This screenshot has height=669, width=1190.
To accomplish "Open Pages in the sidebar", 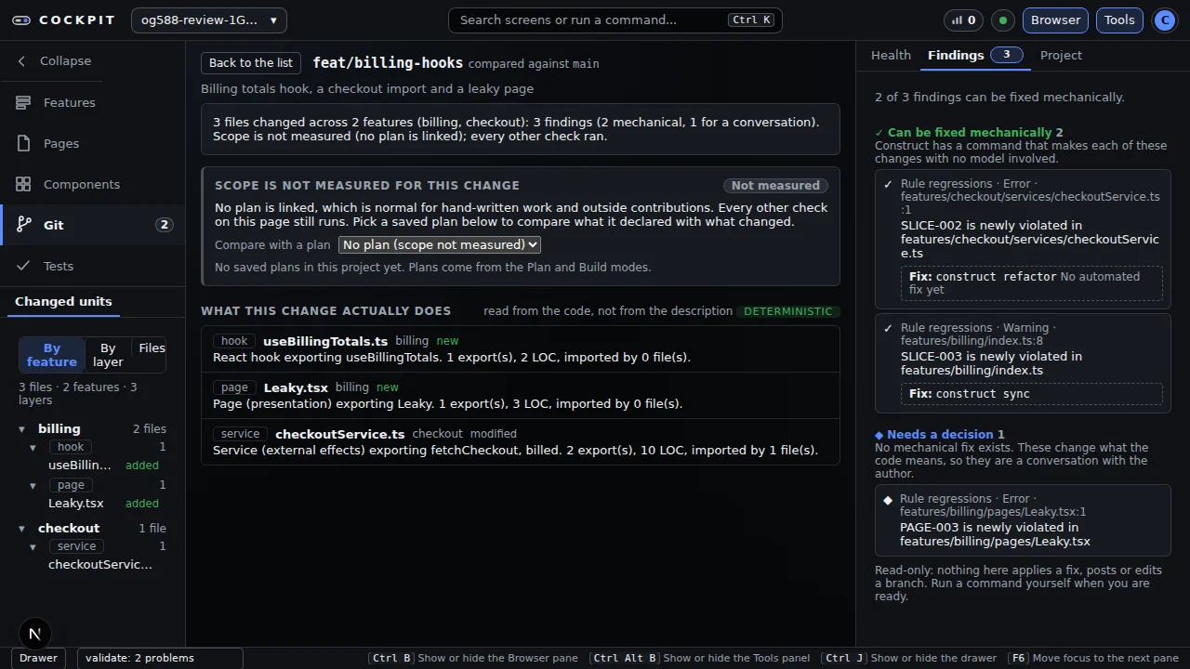I will (x=93, y=143).
